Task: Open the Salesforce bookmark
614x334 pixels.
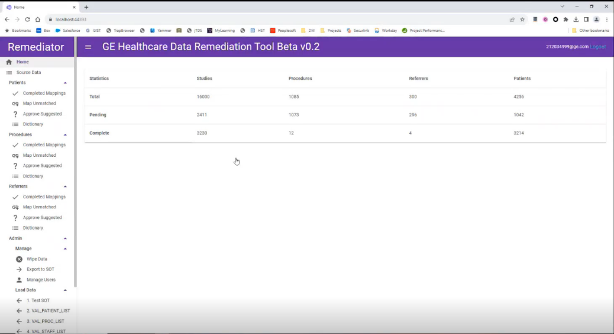Action: [68, 31]
